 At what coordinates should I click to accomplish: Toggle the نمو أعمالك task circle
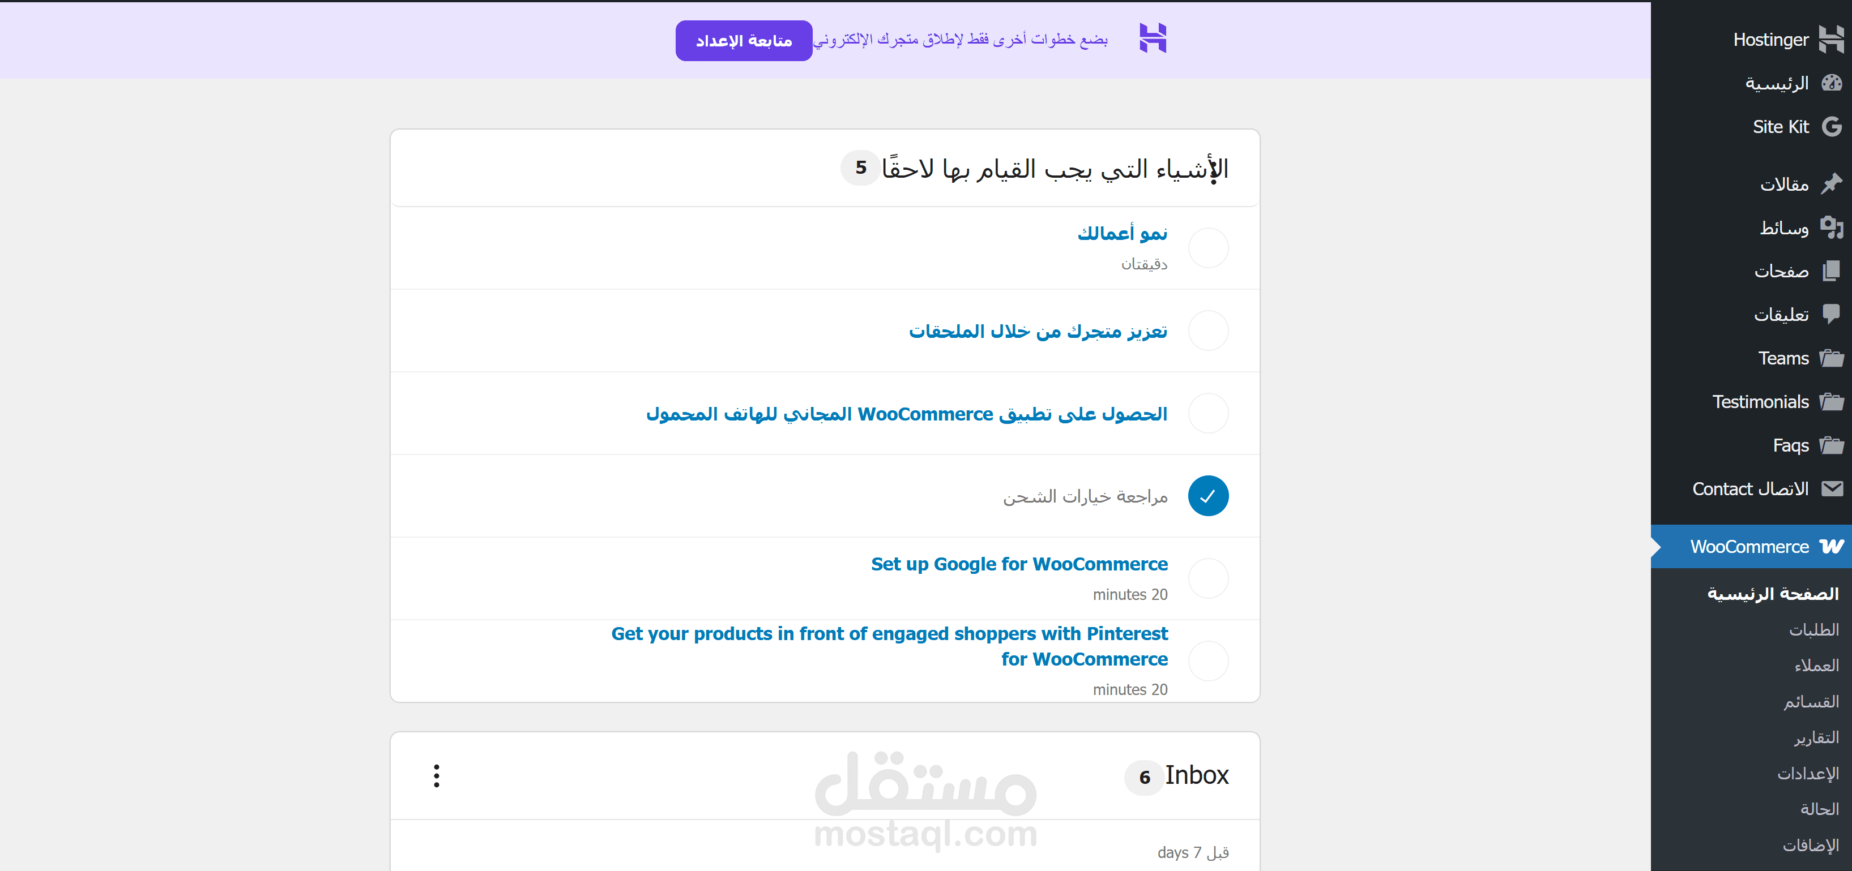pos(1208,248)
